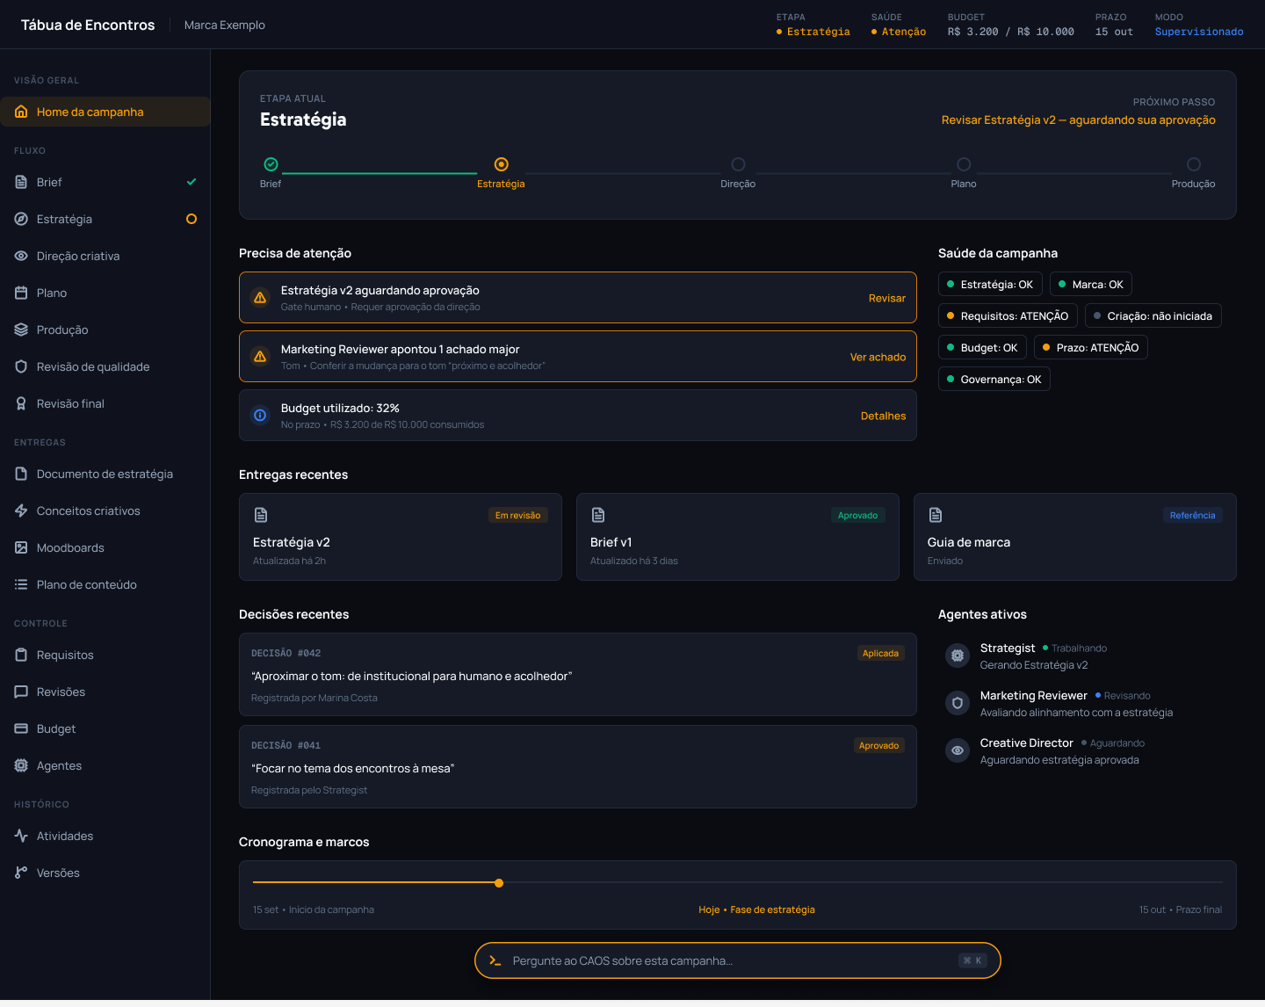Select the Produção step in stage progress
The height and width of the screenshot is (1007, 1265).
point(1193,172)
